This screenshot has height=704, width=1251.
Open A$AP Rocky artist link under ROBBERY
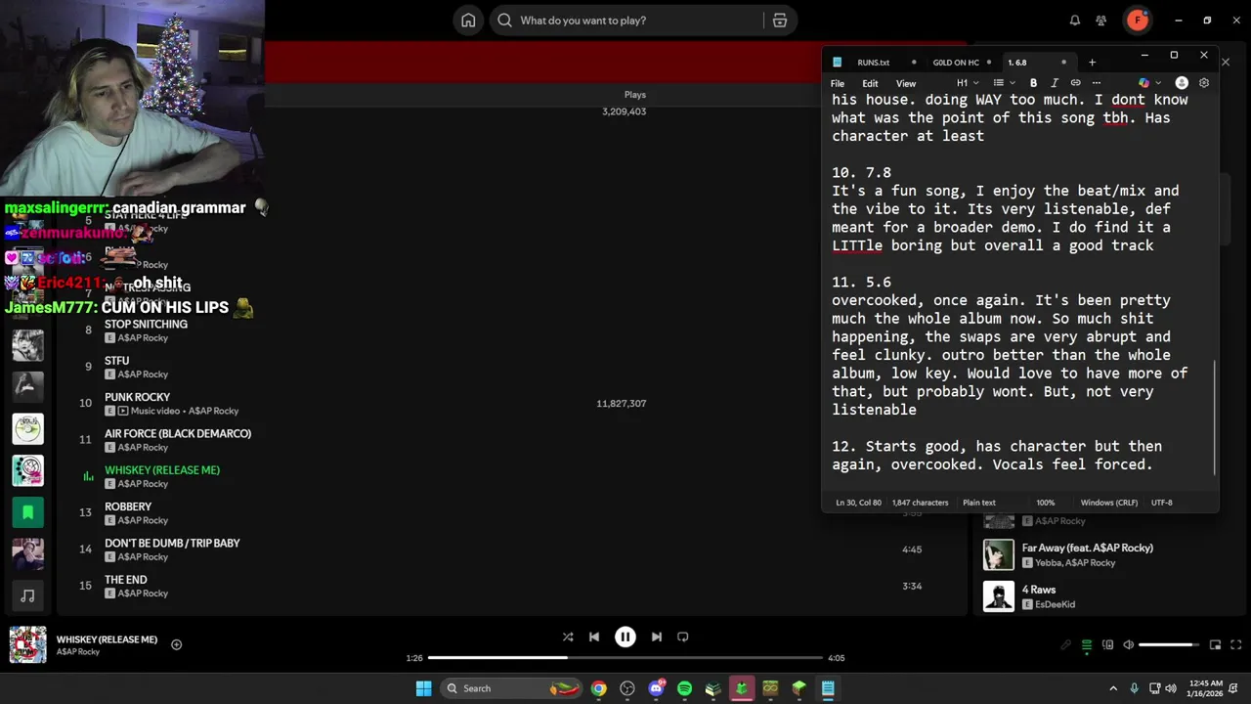[143, 520]
